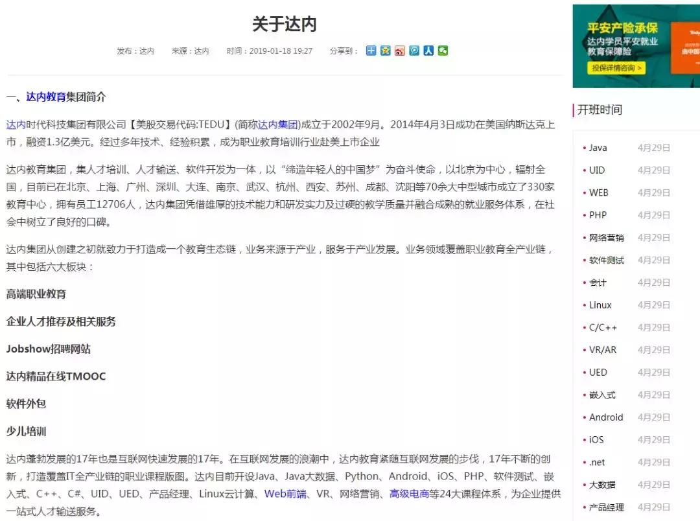Select Java in the 开班时间 list

[x=598, y=148]
